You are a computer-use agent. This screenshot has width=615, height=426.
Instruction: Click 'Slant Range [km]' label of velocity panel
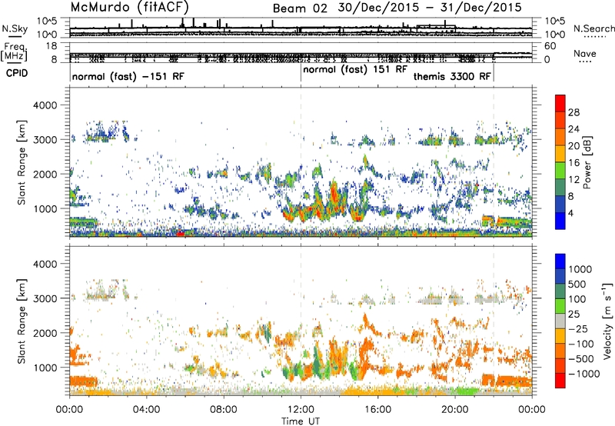coord(22,321)
